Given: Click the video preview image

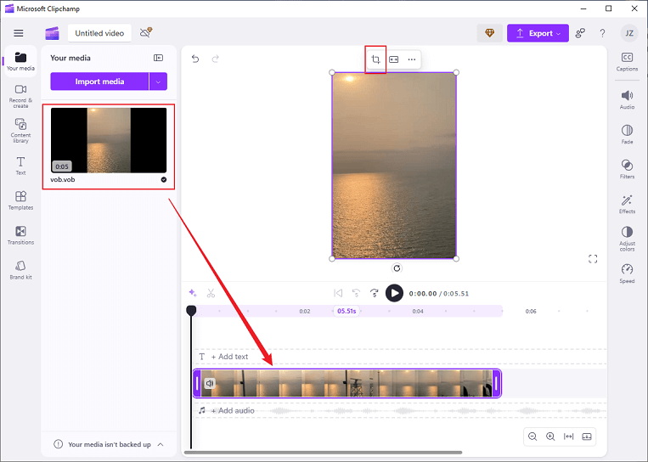Looking at the screenshot, I should click(x=394, y=166).
